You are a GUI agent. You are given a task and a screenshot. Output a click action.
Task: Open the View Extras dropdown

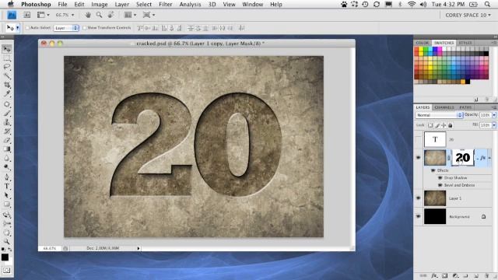point(44,15)
